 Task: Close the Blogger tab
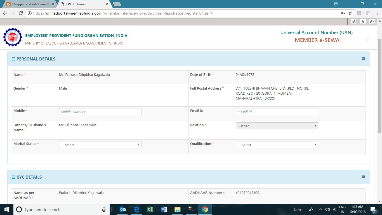click(x=53, y=4)
